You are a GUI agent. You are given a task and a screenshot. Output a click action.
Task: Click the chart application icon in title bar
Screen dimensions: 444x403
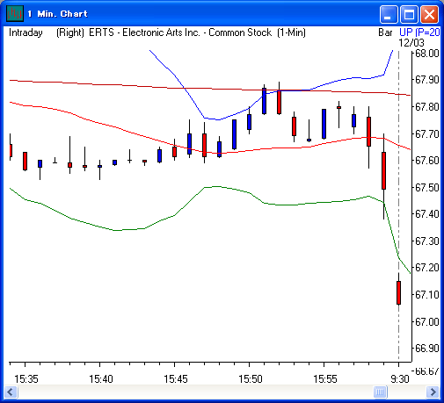(x=15, y=13)
